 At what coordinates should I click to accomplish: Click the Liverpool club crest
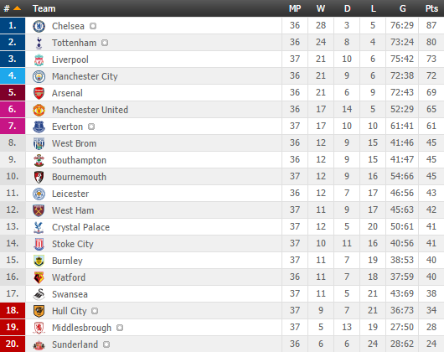click(x=39, y=60)
